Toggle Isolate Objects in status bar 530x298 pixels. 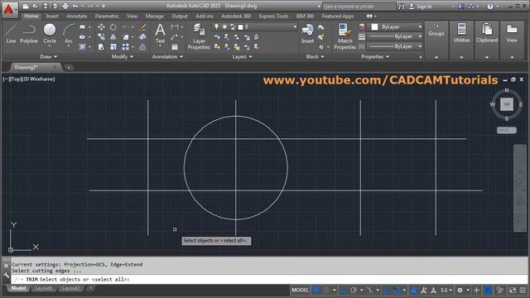pos(500,290)
